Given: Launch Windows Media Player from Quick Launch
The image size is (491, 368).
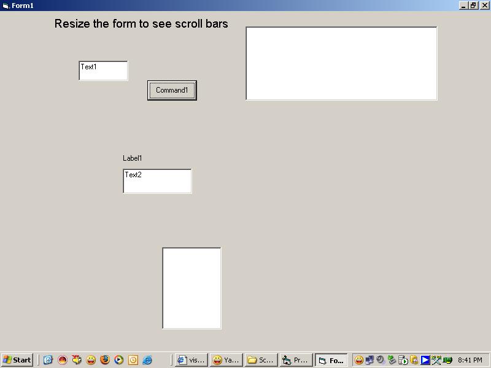Looking at the screenshot, I should tap(119, 360).
